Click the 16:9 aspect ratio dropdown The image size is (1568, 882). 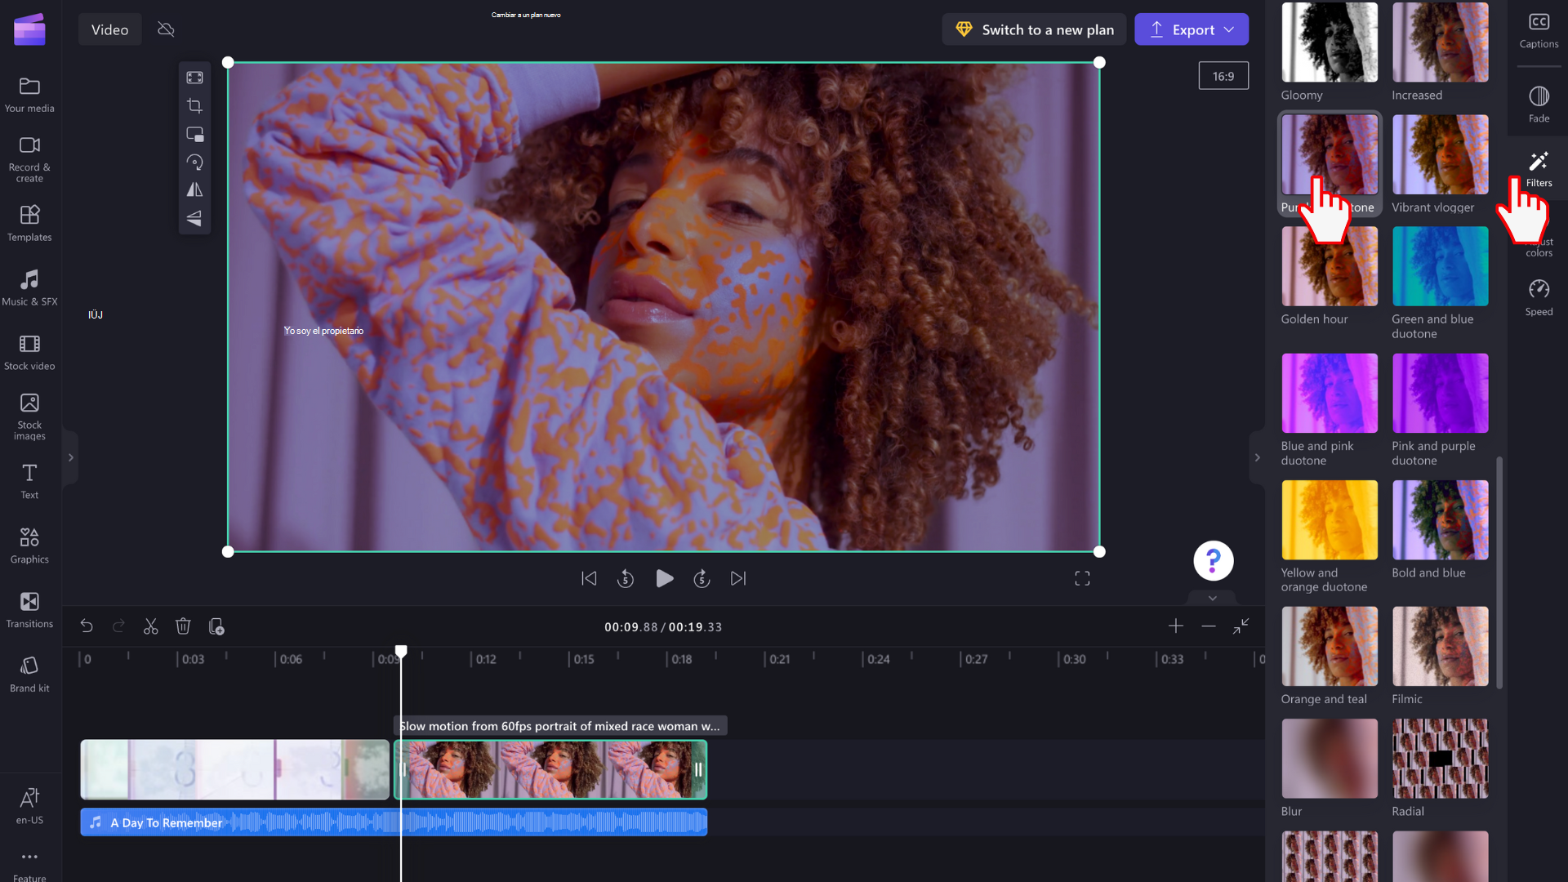[x=1223, y=75]
